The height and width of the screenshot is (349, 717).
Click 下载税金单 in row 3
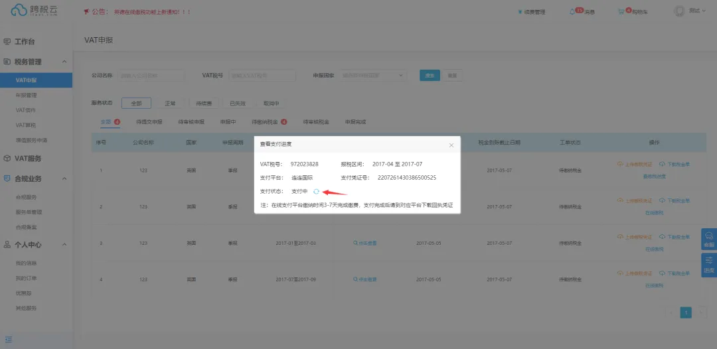675,237
